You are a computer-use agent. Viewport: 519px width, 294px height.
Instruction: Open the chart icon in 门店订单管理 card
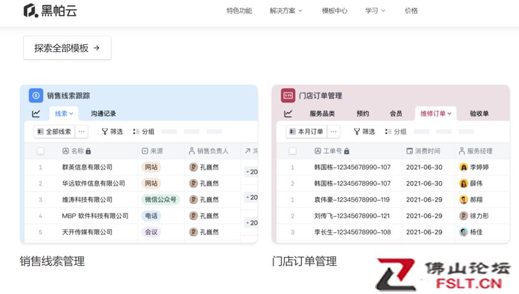288,113
